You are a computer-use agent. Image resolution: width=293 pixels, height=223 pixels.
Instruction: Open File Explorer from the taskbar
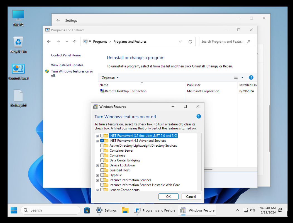tap(125, 210)
